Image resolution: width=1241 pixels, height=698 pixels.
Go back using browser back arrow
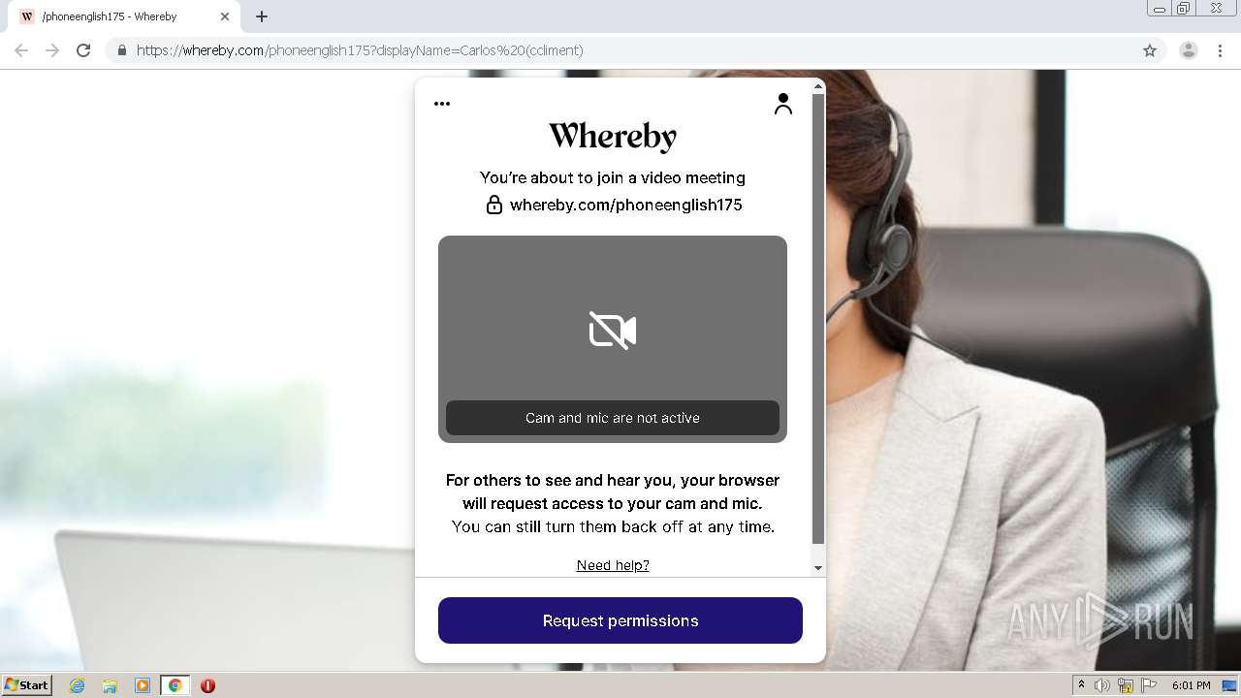click(21, 50)
